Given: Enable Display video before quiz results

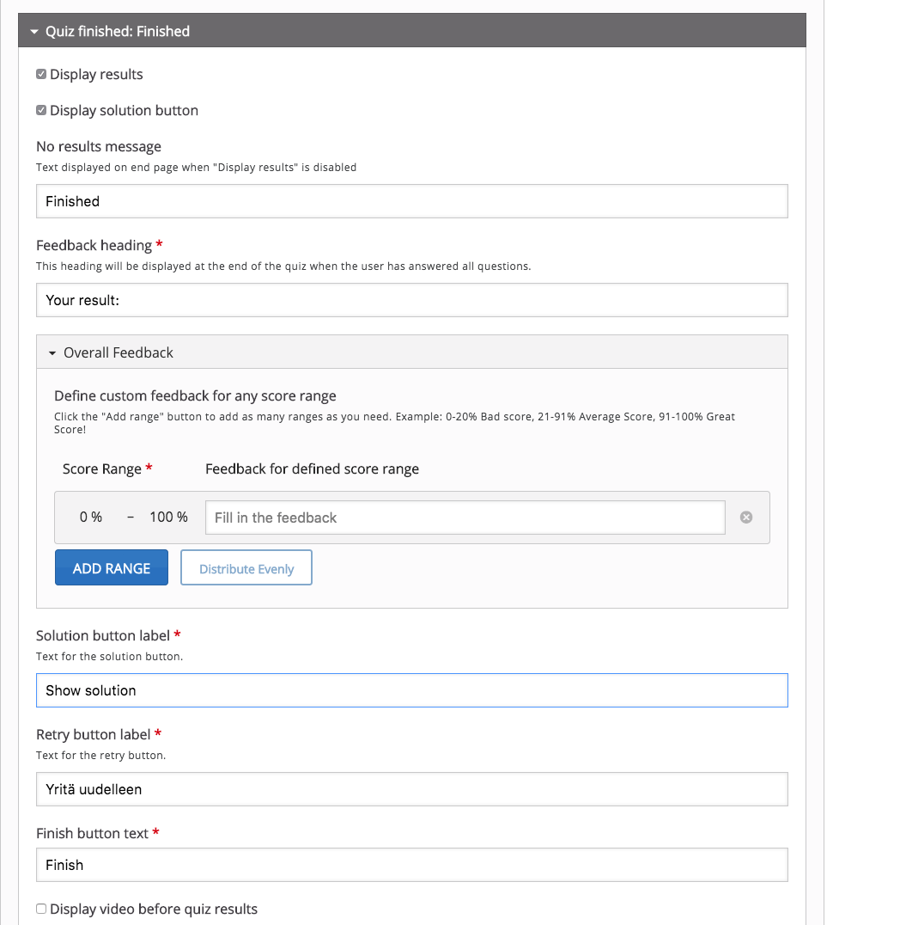Looking at the screenshot, I should pyautogui.click(x=41, y=909).
